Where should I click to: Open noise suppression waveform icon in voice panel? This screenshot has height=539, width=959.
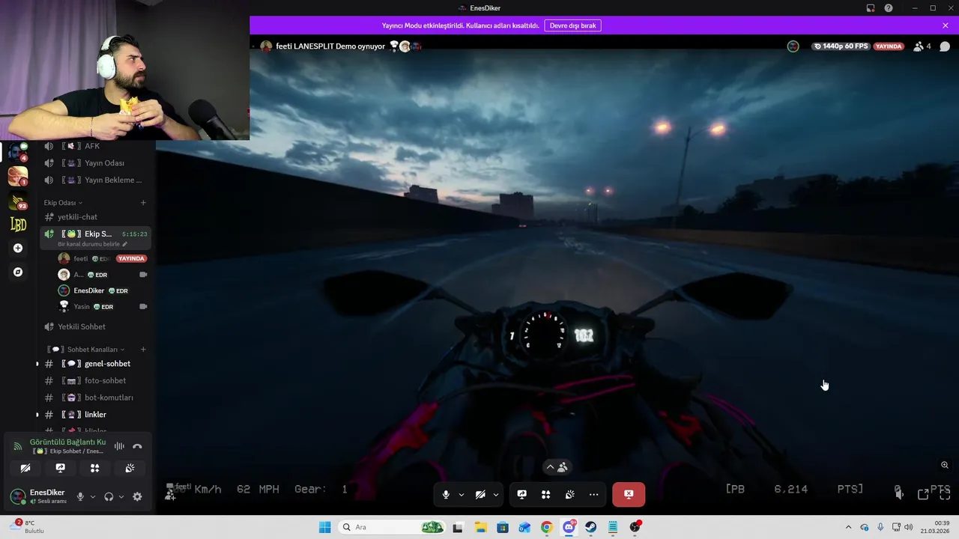tap(119, 446)
